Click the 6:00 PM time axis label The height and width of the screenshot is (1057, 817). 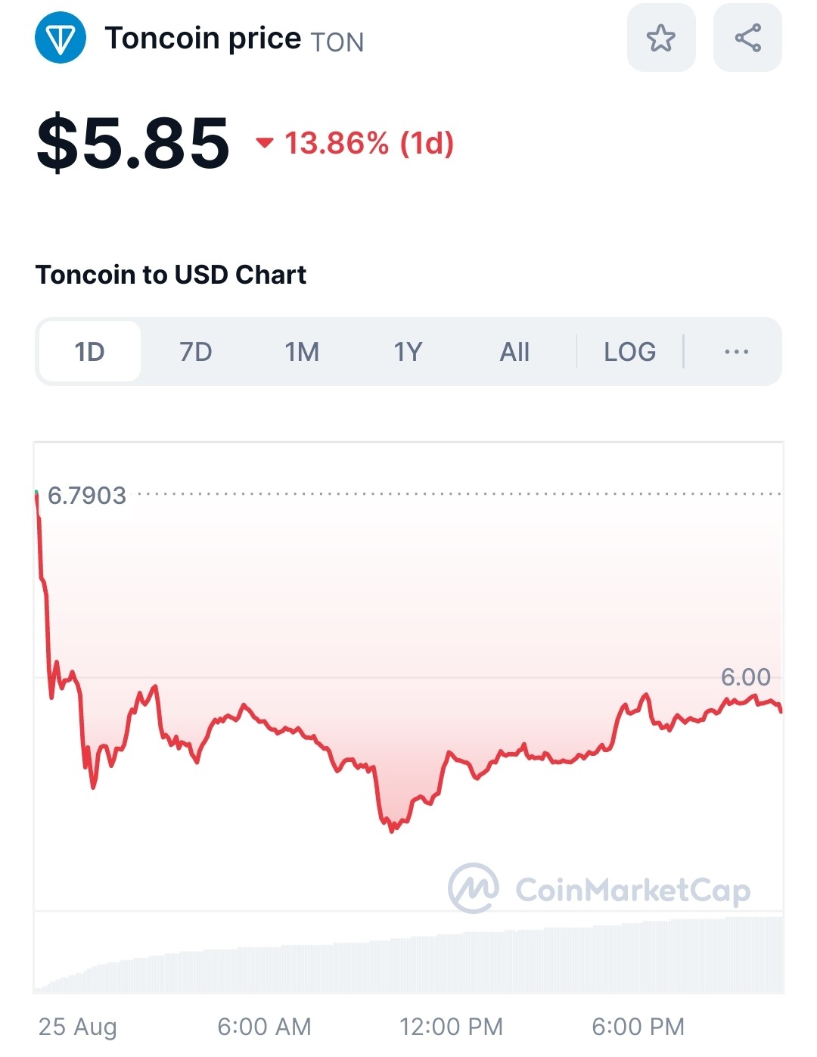tap(638, 1027)
